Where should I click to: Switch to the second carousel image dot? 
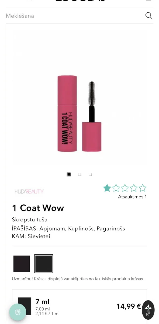[x=80, y=174]
